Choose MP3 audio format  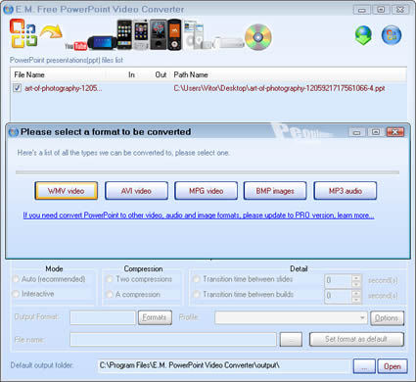346,191
